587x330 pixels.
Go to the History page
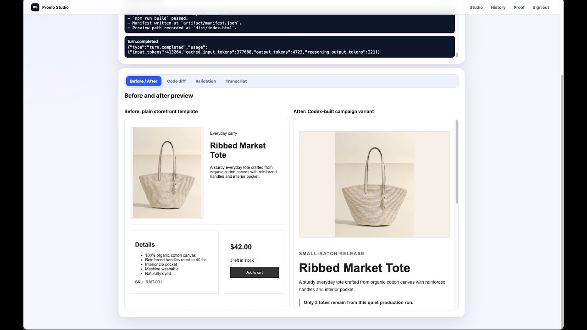click(x=498, y=7)
